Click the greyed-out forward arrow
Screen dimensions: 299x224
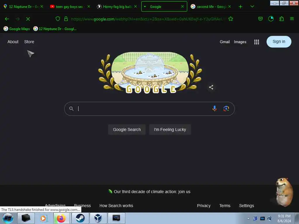pyautogui.click(x=18, y=19)
